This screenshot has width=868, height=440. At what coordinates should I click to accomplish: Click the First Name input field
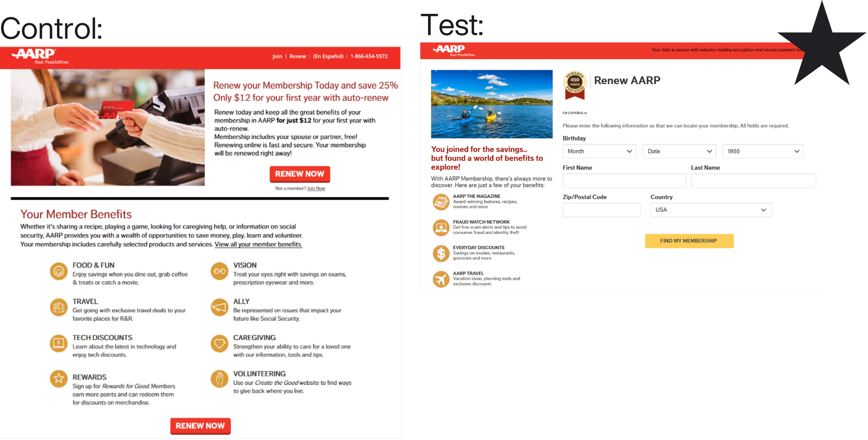point(624,181)
